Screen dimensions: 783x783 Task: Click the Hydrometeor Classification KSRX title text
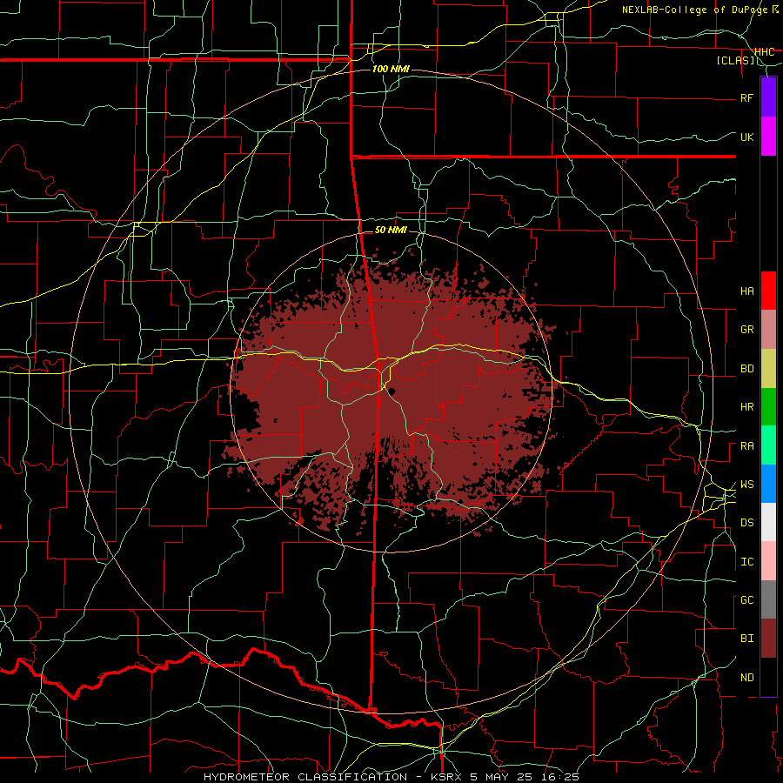click(391, 777)
